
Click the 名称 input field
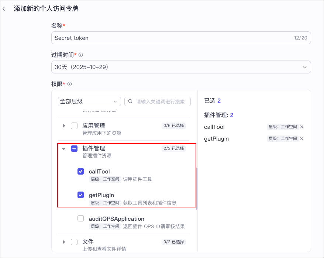point(181,38)
